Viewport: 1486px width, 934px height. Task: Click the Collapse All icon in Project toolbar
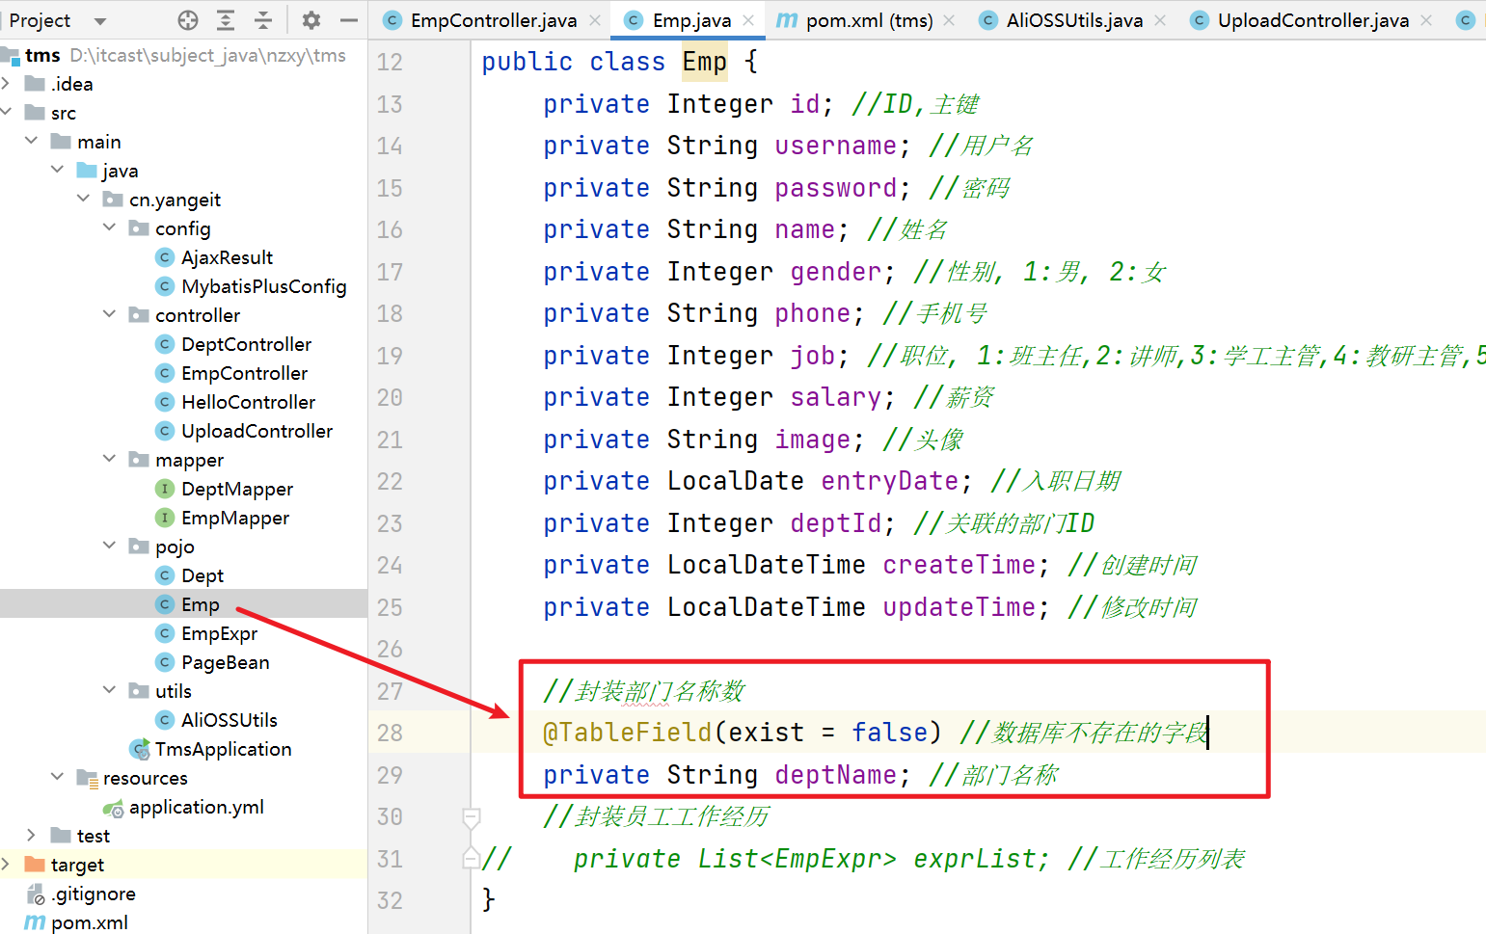[x=263, y=20]
